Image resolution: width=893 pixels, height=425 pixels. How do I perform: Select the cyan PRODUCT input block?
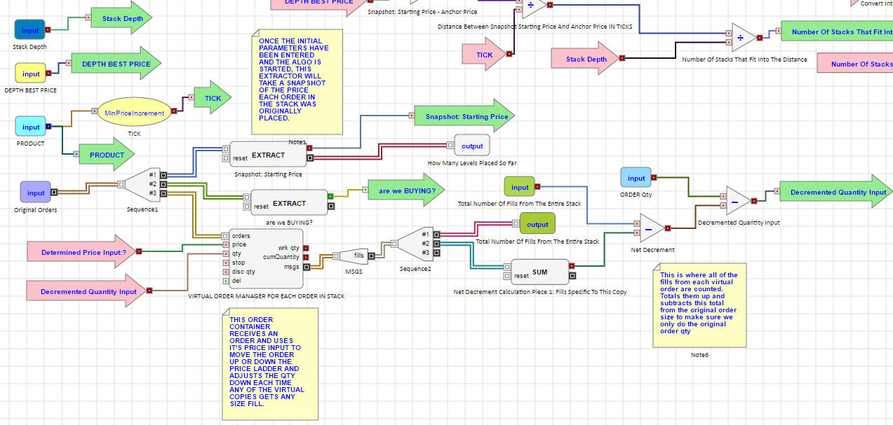(30, 127)
